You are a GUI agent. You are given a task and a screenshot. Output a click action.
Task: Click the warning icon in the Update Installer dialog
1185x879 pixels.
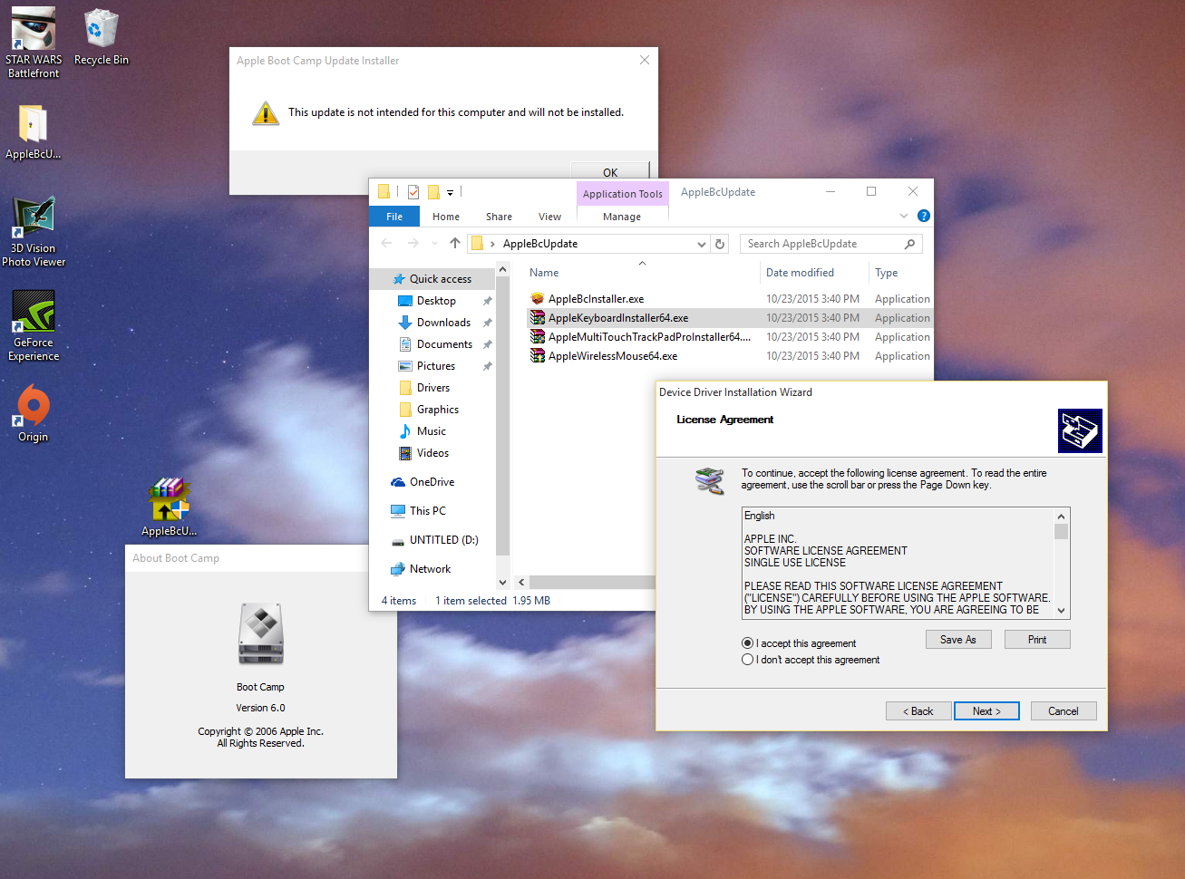[x=266, y=113]
